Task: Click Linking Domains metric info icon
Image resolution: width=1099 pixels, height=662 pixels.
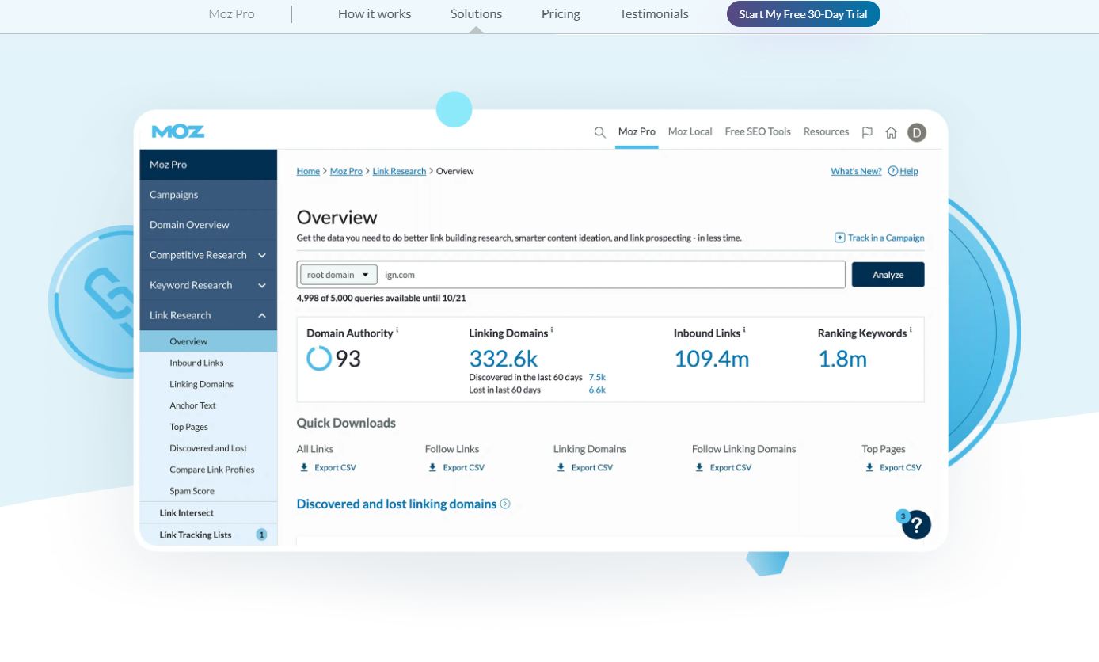Action: pos(552,330)
